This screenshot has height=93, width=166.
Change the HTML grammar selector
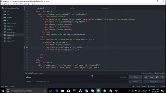[x=144, y=87]
